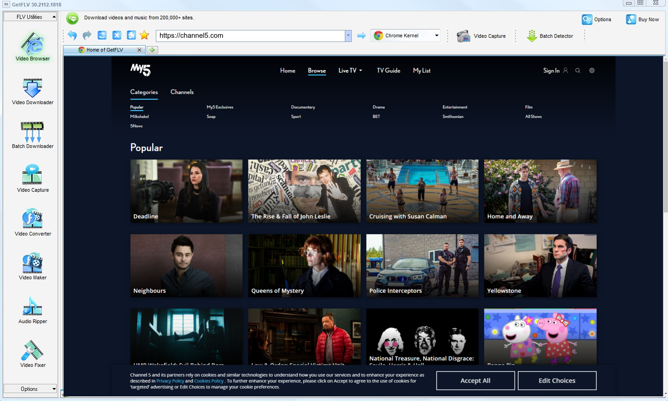This screenshot has width=668, height=401.
Task: Open the Cookies Policy link
Action: coord(209,381)
